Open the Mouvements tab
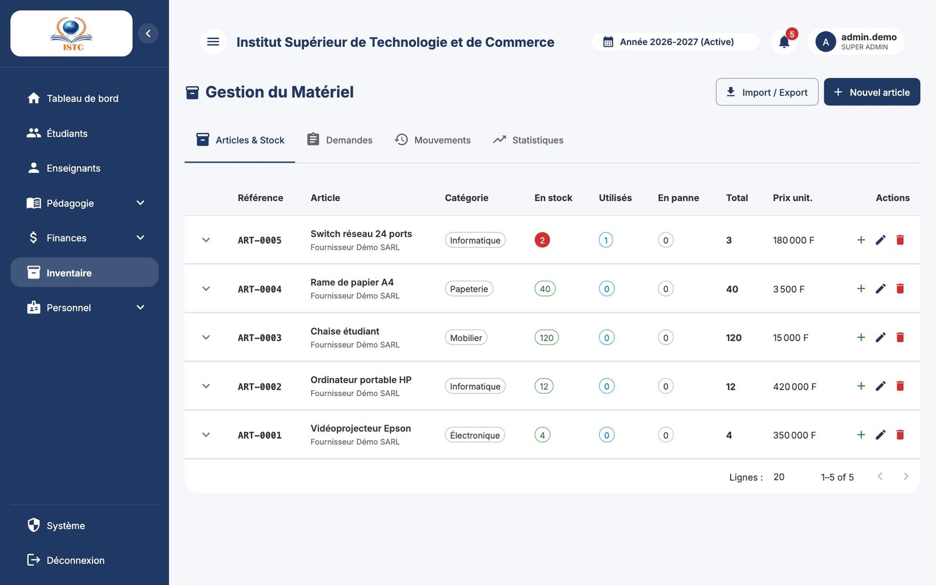The width and height of the screenshot is (936, 585). pyautogui.click(x=433, y=140)
